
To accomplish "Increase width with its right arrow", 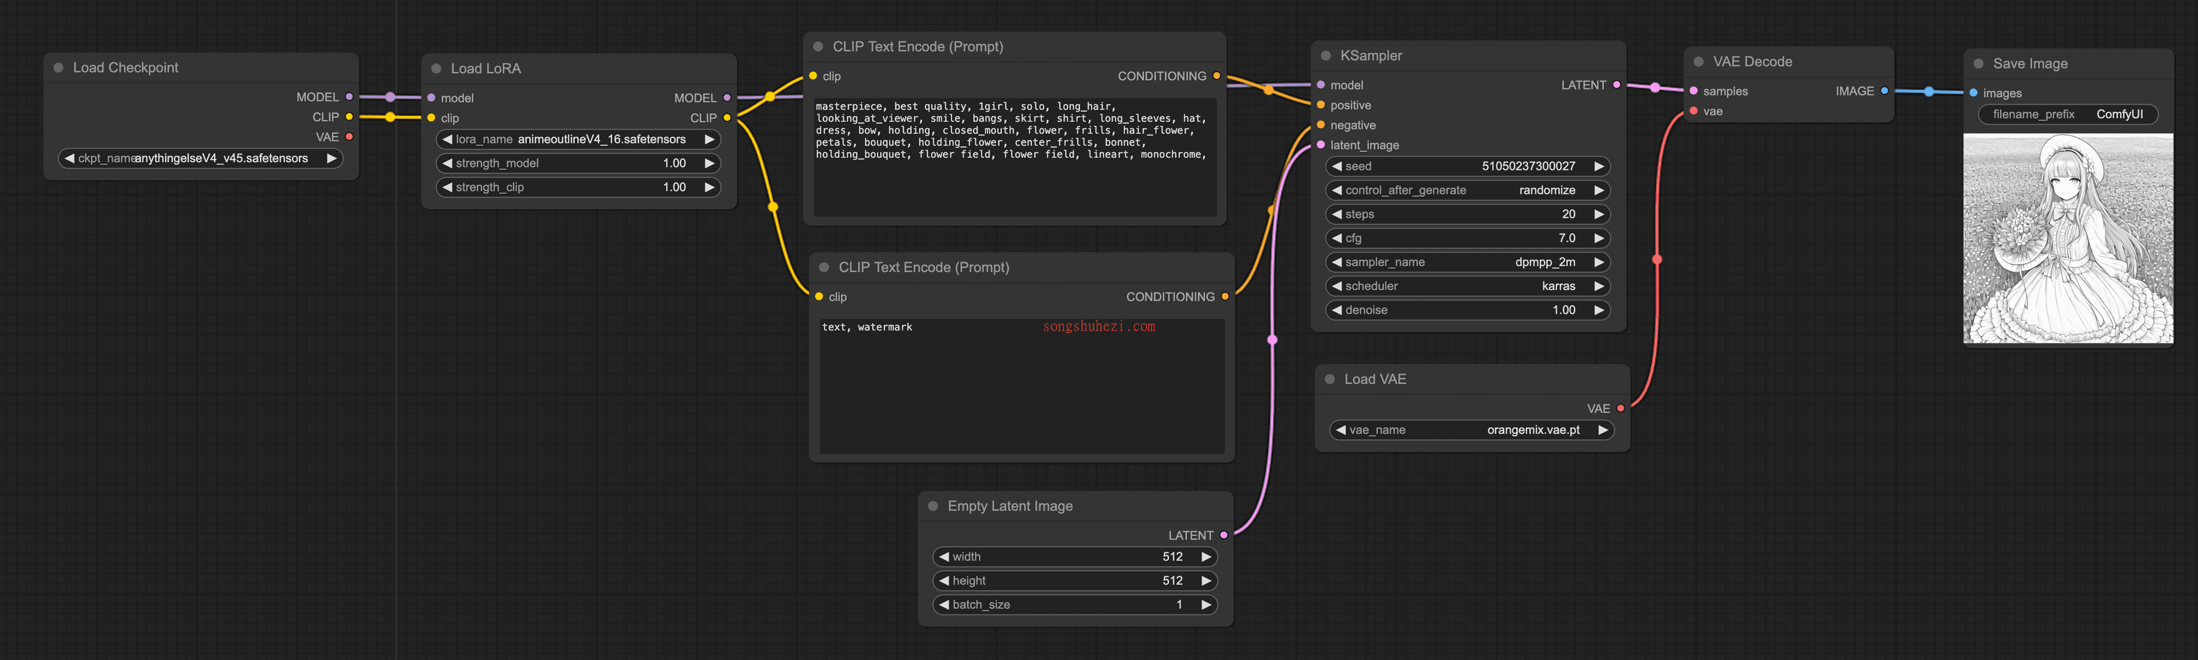I will coord(1207,557).
